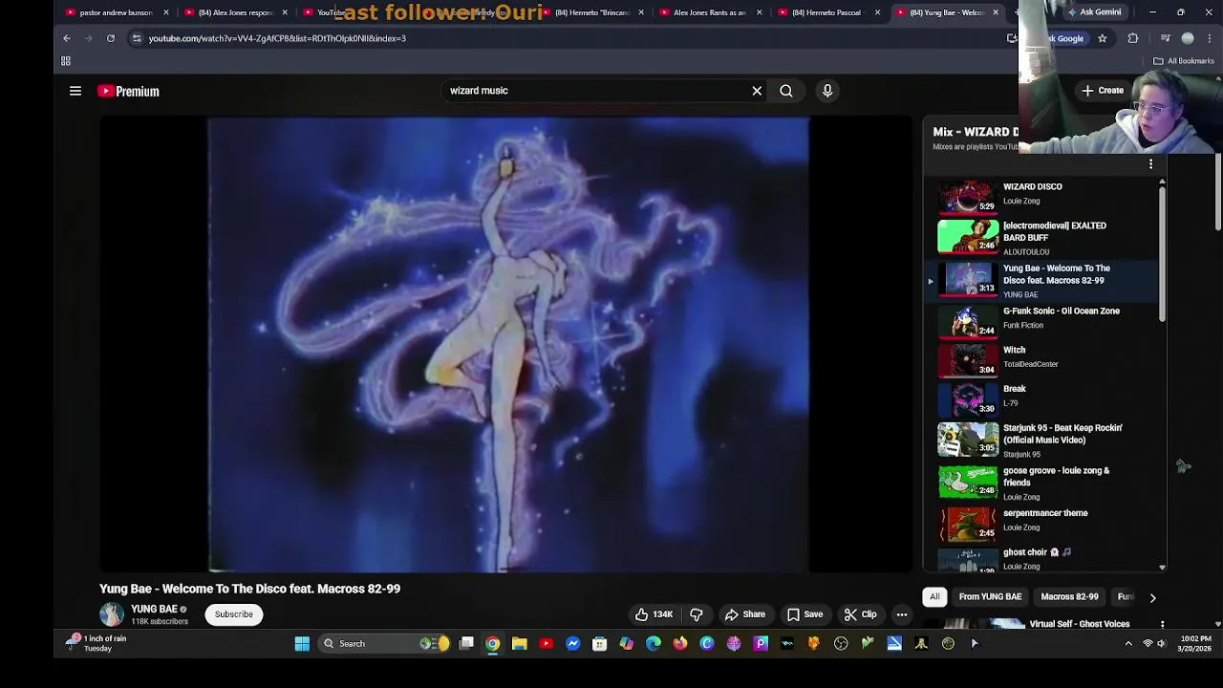Go back with browser back arrow
The image size is (1223, 688).
(67, 38)
